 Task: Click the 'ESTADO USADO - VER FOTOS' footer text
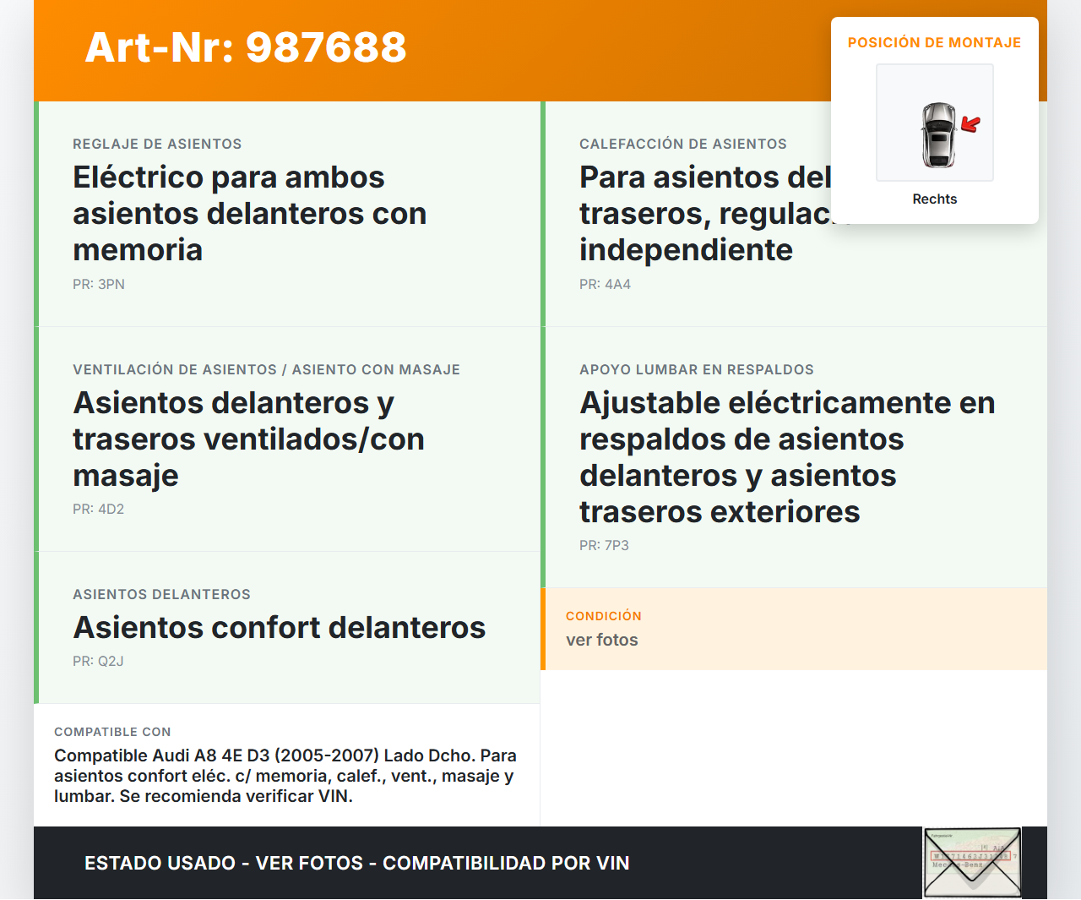[356, 863]
